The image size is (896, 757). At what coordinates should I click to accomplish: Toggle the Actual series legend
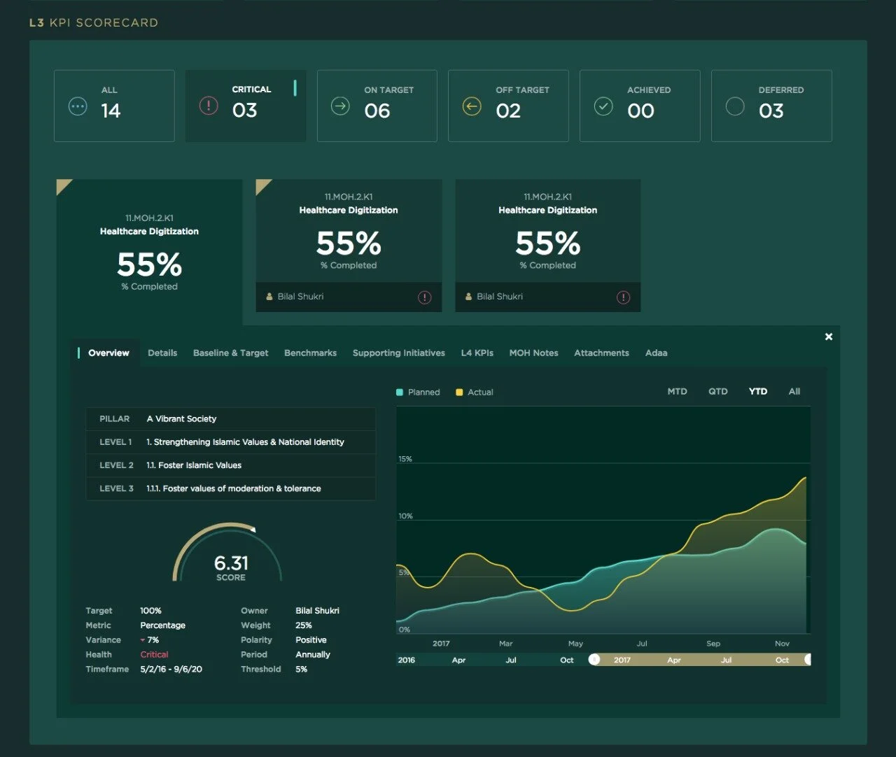tap(475, 392)
